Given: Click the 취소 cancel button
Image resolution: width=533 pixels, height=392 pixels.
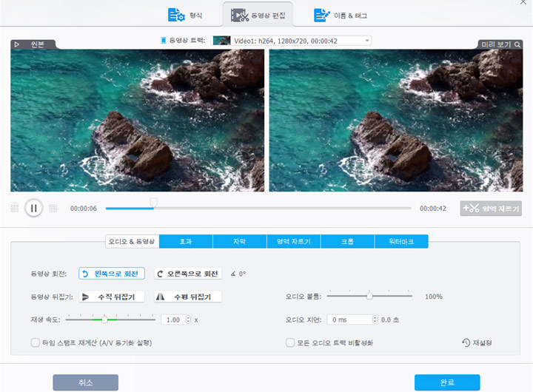Looking at the screenshot, I should point(86,382).
